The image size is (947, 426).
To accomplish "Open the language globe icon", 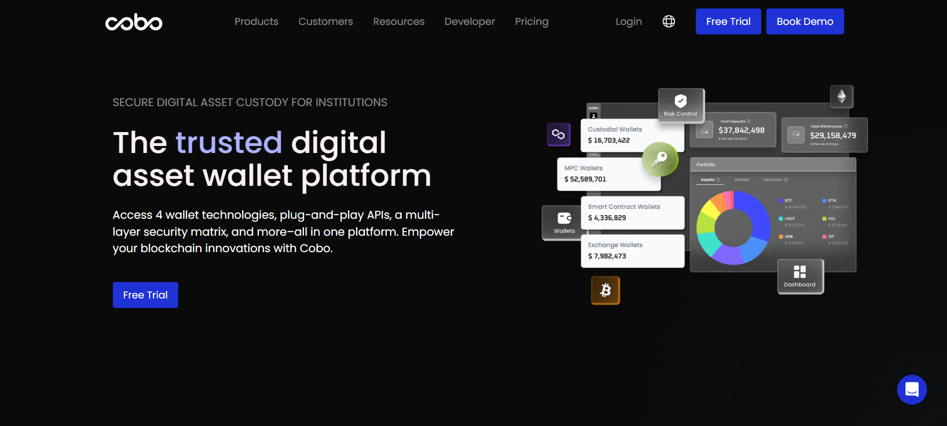I will pos(668,21).
